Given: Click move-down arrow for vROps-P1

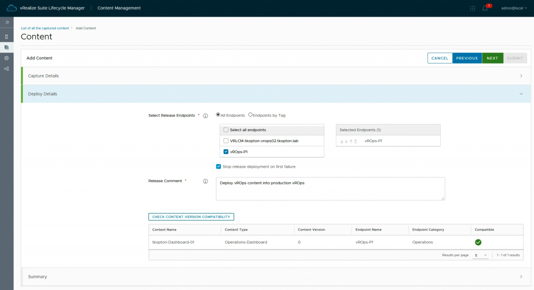Looking at the screenshot, I should (346, 141).
